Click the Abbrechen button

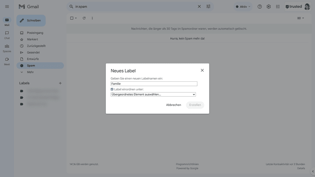(x=174, y=105)
